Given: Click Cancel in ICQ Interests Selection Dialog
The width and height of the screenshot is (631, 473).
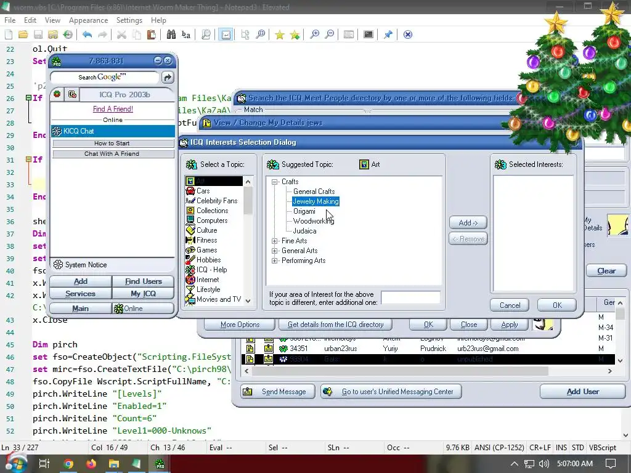Looking at the screenshot, I should coord(510,305).
